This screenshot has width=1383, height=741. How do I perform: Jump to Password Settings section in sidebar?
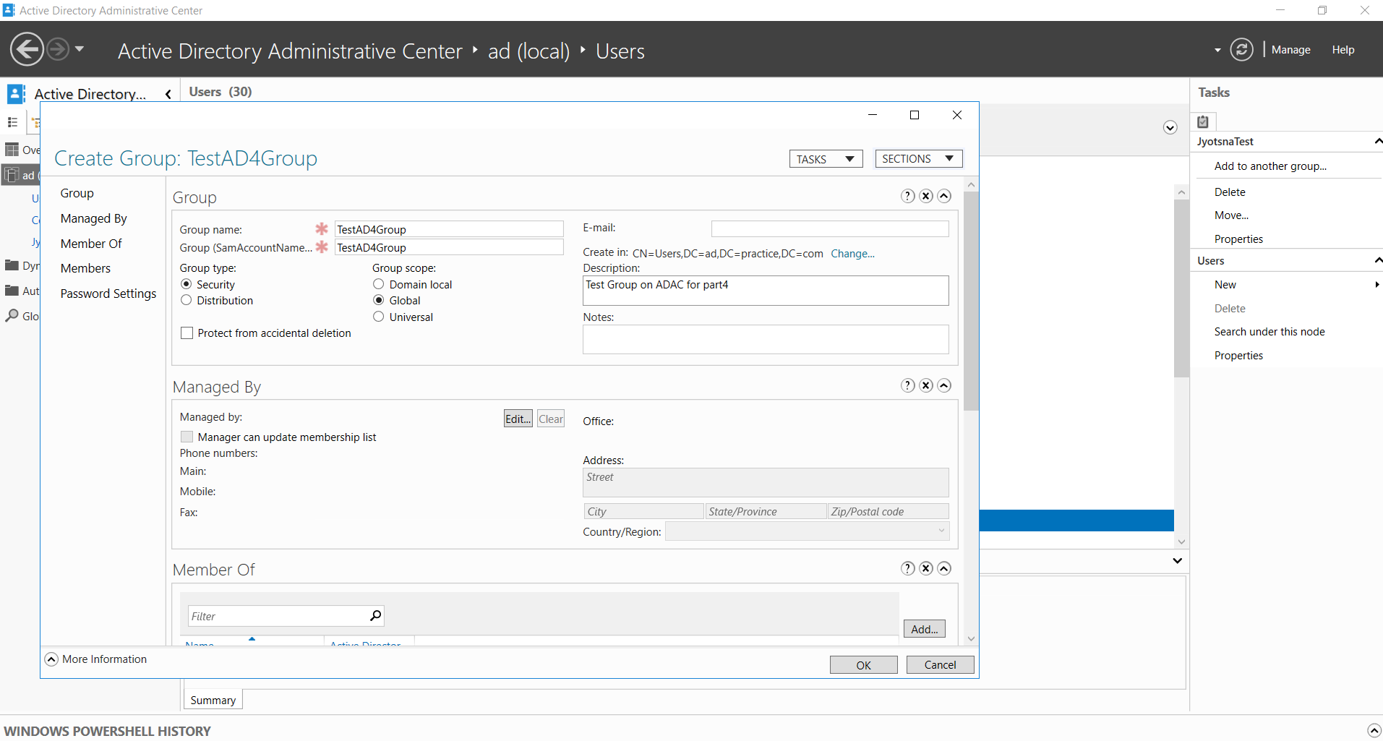[108, 294]
